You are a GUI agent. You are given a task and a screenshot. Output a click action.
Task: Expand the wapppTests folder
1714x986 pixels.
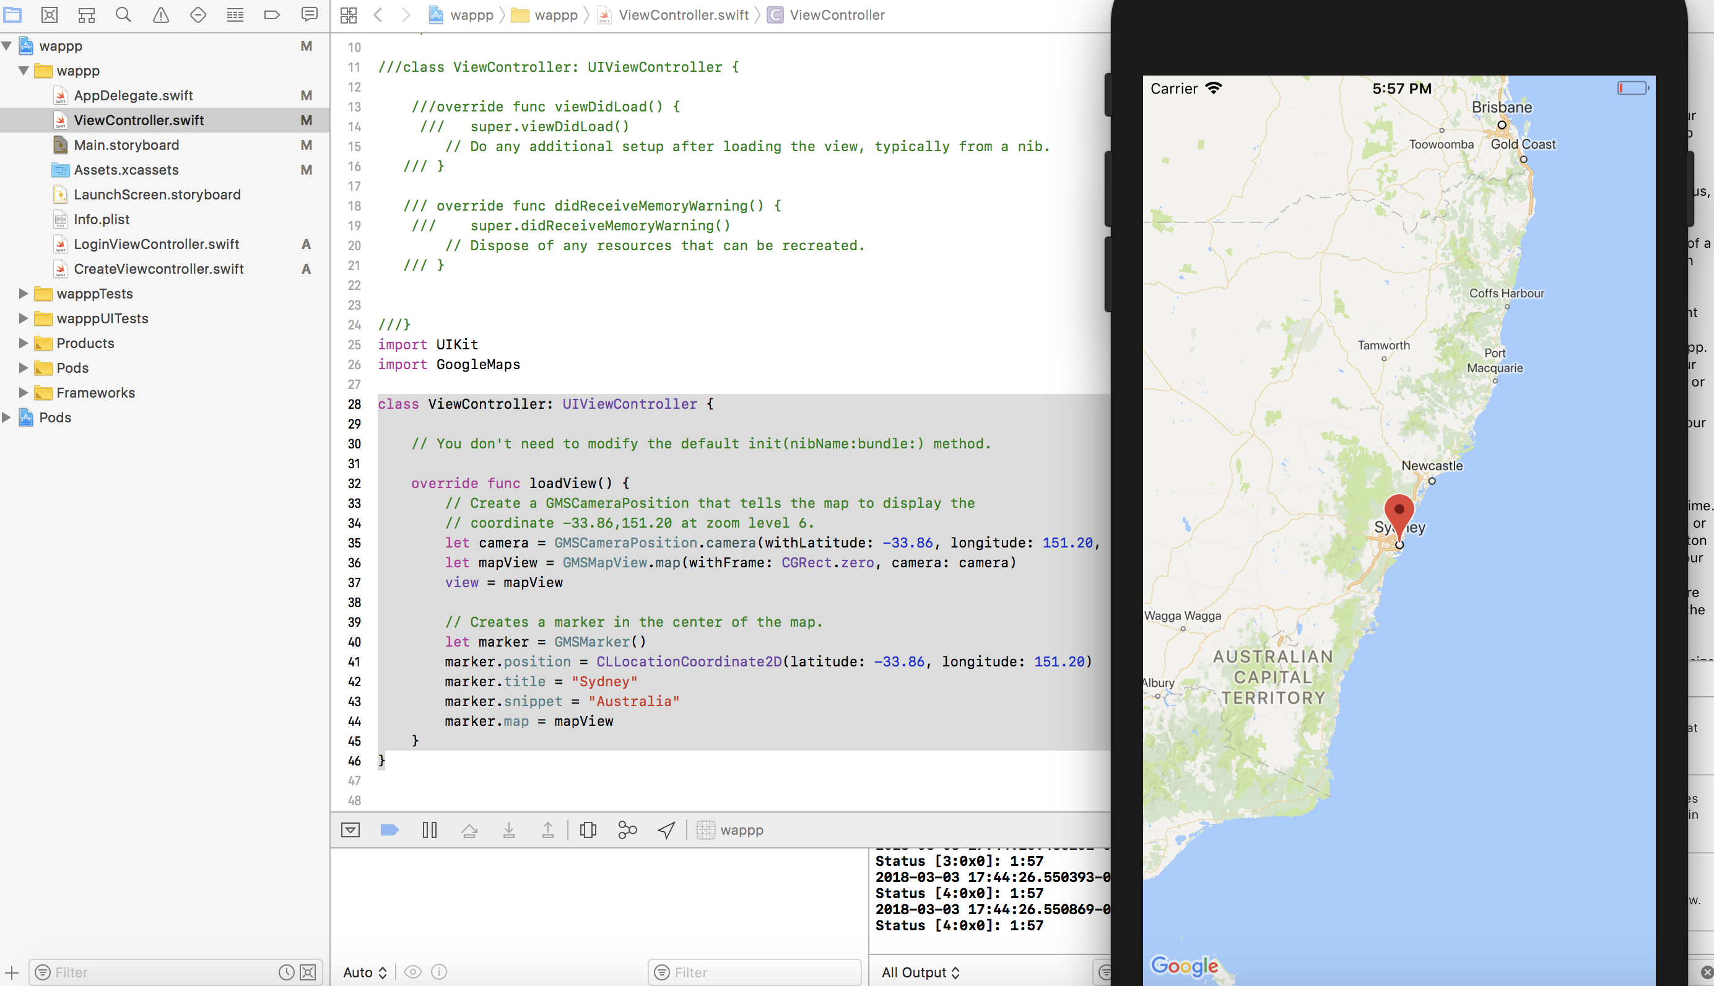tap(23, 294)
